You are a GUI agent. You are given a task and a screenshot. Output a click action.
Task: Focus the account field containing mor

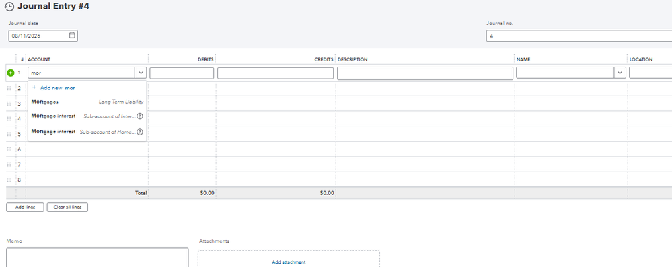(x=82, y=73)
